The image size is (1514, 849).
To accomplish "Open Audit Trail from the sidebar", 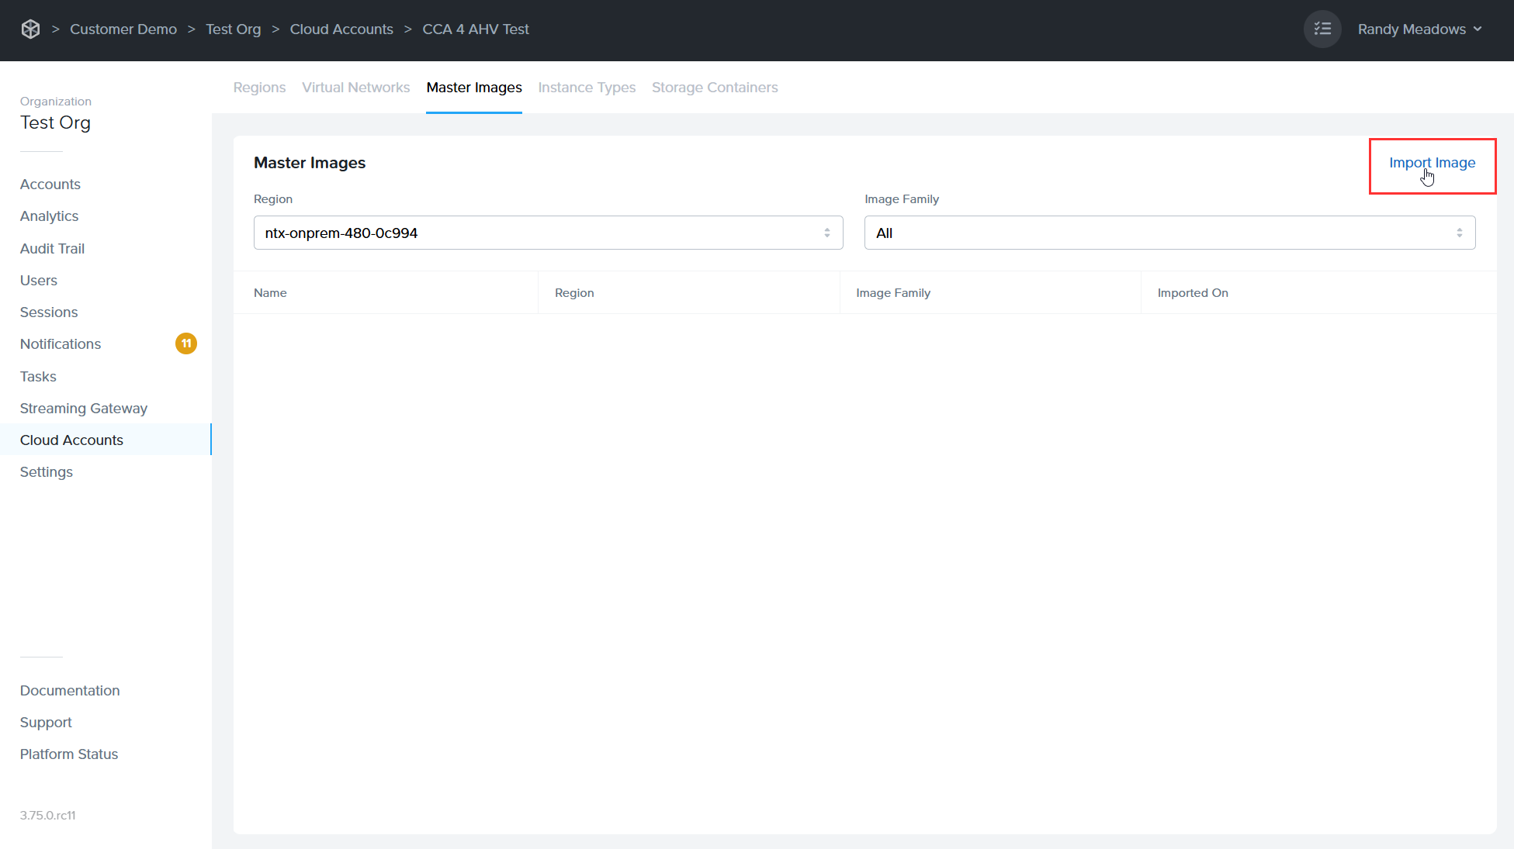I will 51,248.
